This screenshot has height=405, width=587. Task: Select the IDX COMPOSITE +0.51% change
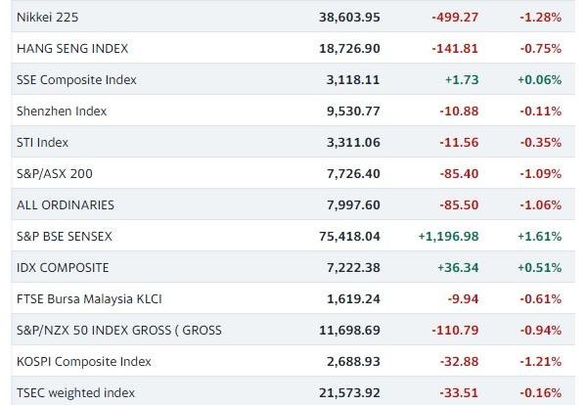tap(539, 268)
